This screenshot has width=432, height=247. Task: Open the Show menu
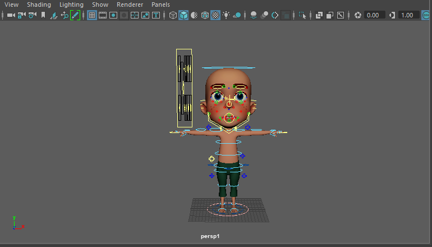tap(100, 4)
